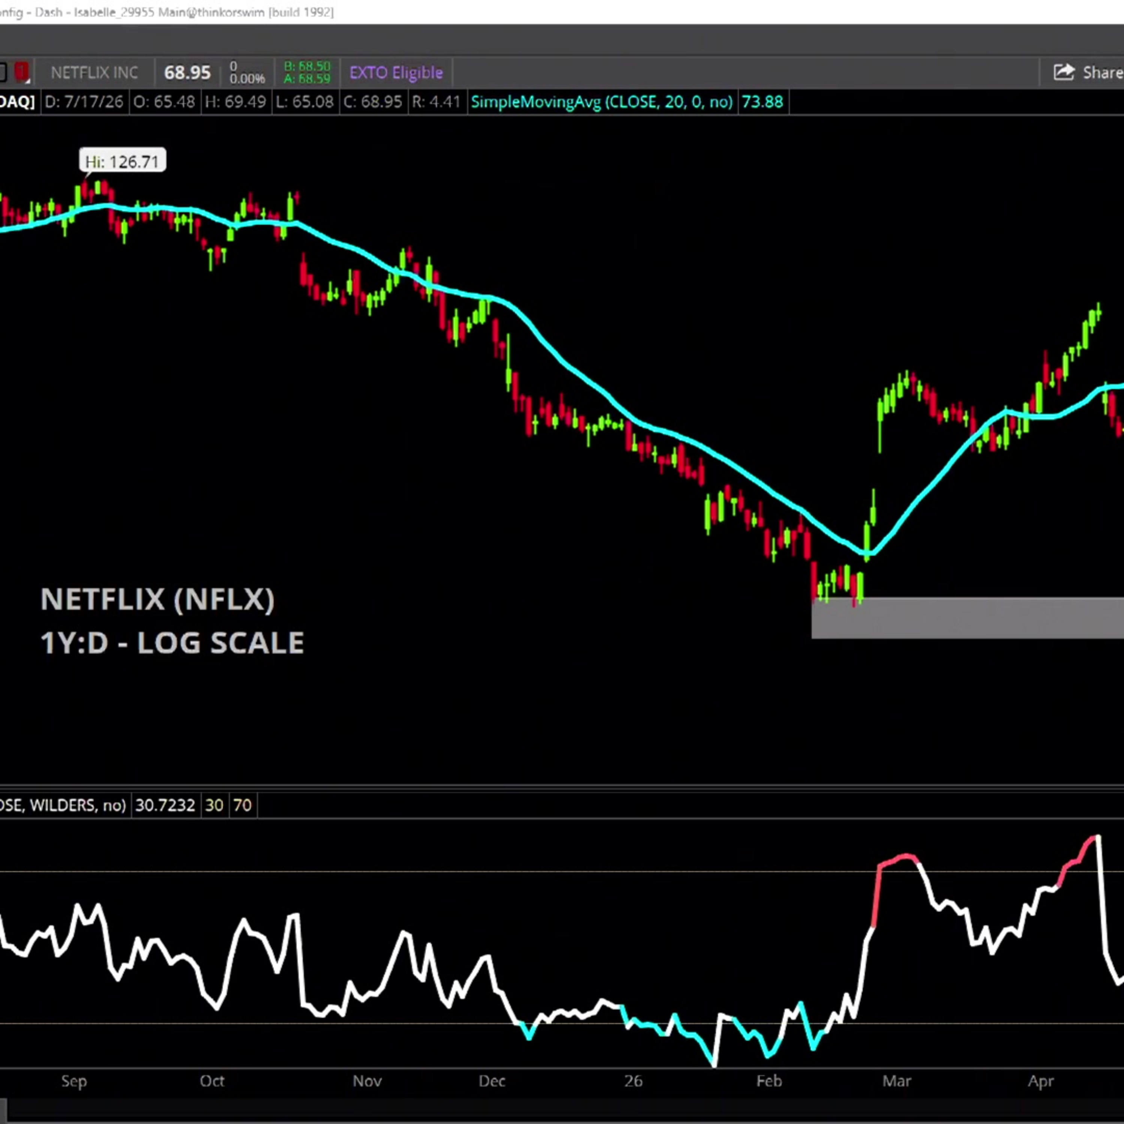Click the 0.00% change value
This screenshot has height=1124, width=1124.
click(247, 79)
